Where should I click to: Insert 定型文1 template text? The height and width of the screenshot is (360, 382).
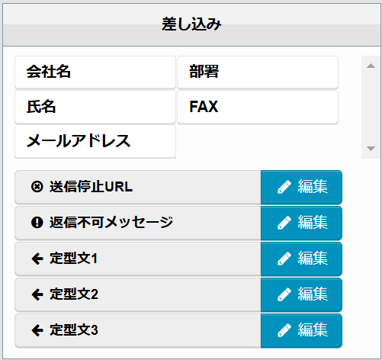138,259
